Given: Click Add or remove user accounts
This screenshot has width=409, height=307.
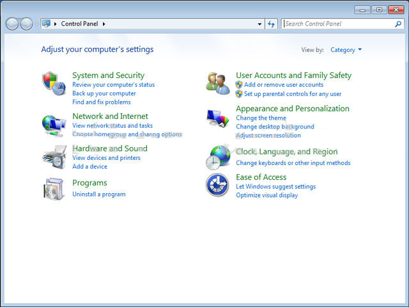Looking at the screenshot, I should [284, 84].
